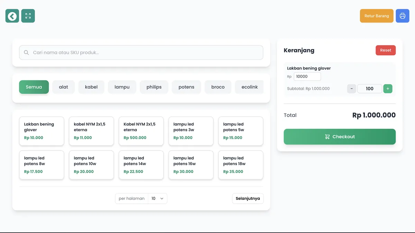Viewport: 415px width, 233px height.
Task: Filter by potens category
Action: pyautogui.click(x=186, y=87)
